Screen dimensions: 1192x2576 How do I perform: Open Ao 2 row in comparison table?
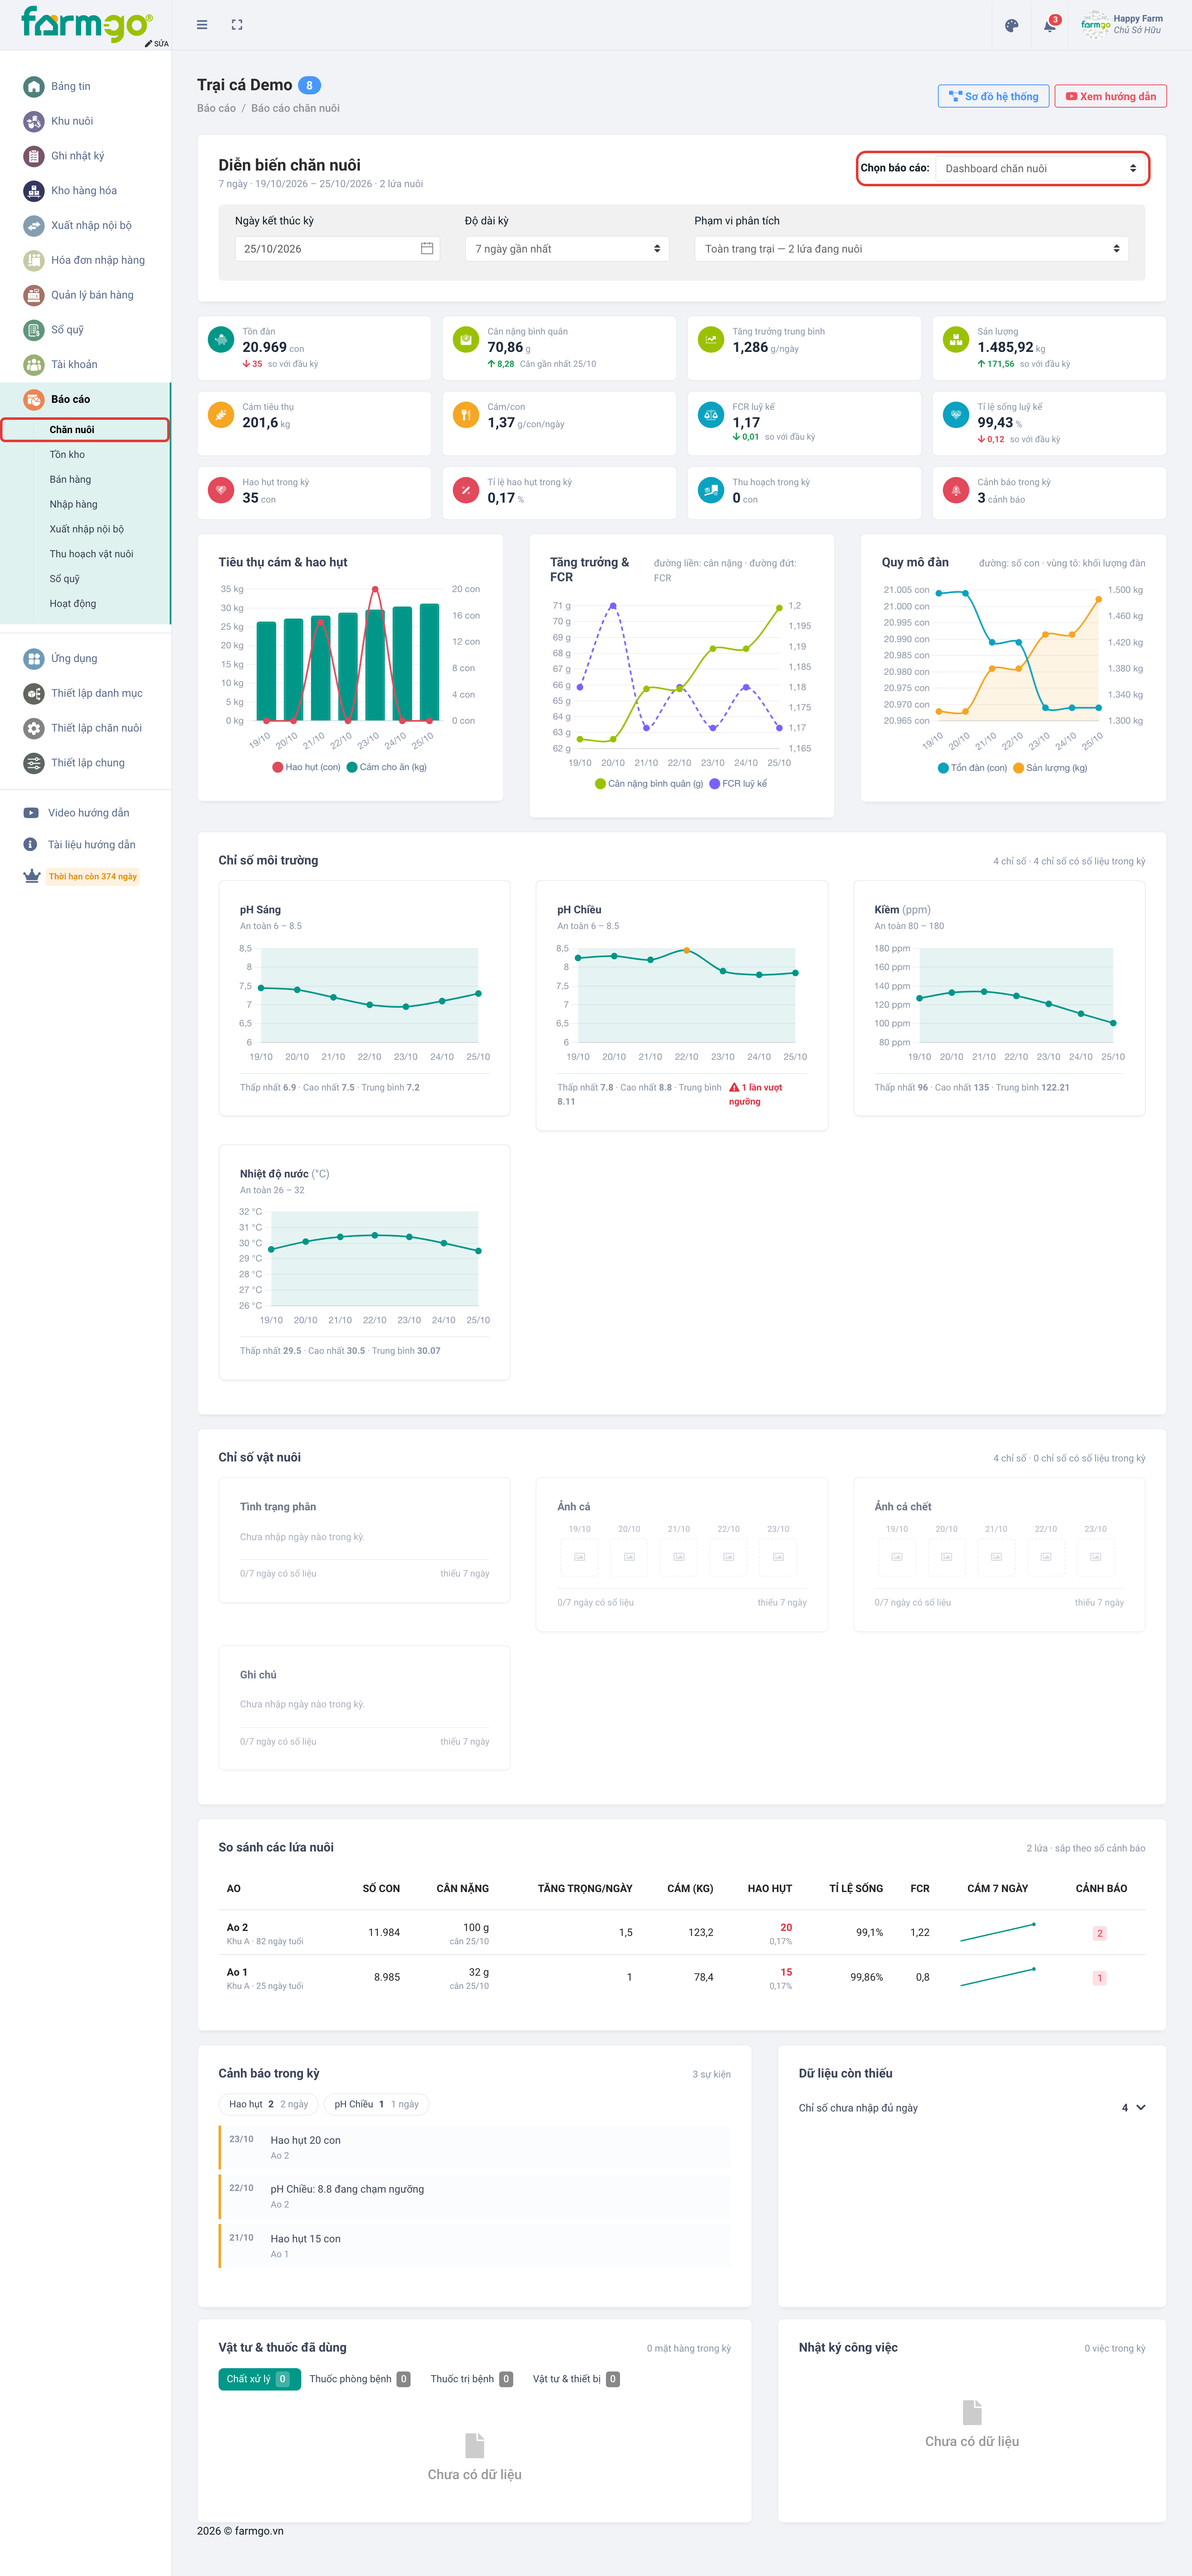682,1933
